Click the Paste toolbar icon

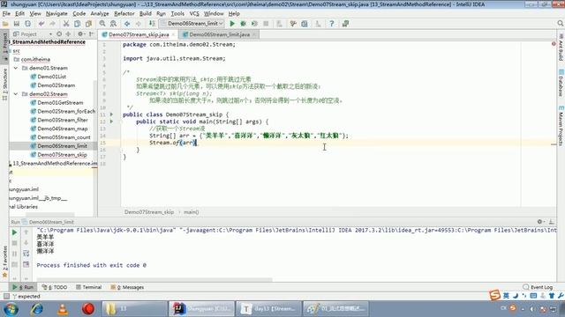(x=88, y=24)
